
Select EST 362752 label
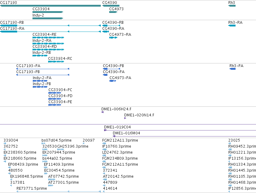coord(11,146)
